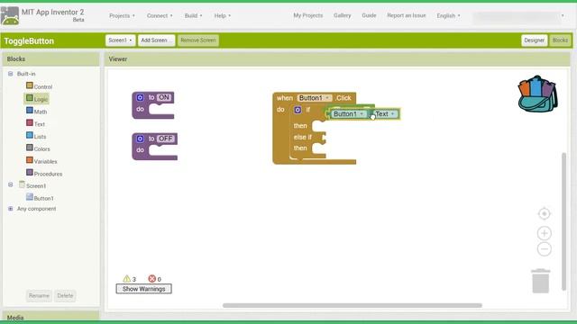Switch to the Blocks view
The image size is (577, 324).
click(x=560, y=40)
